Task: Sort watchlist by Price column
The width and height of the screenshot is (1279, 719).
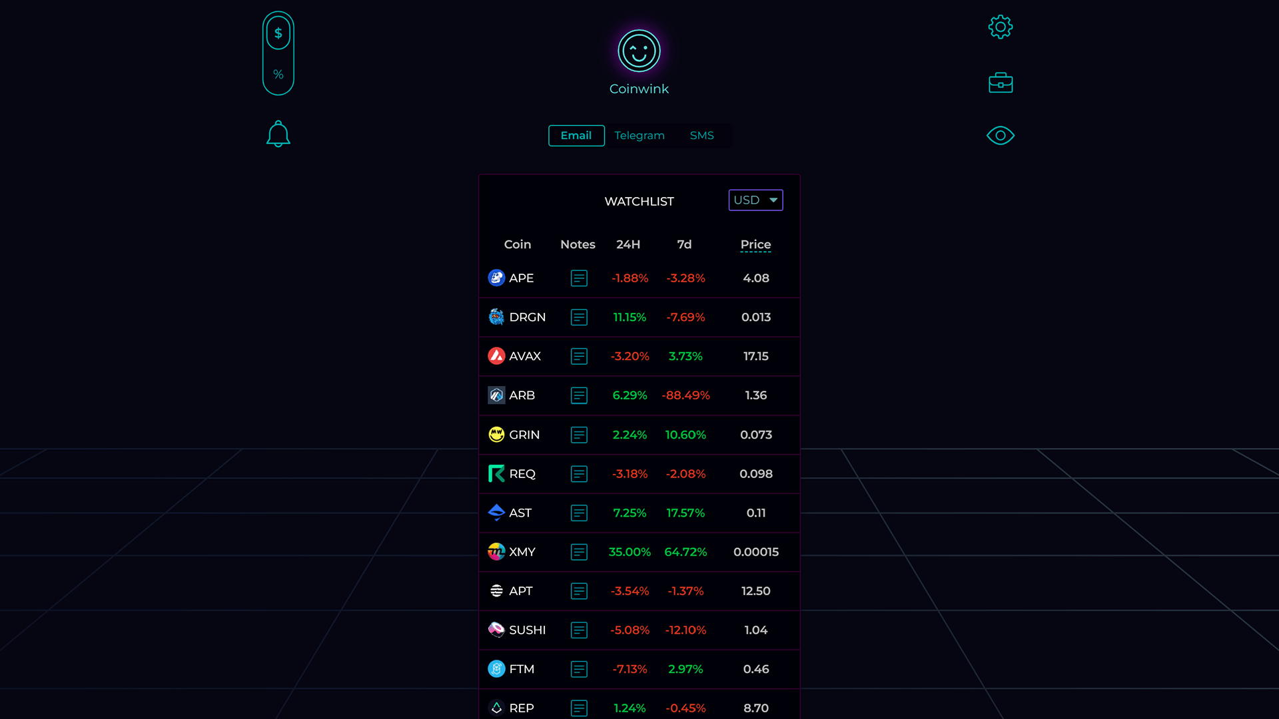Action: coord(755,244)
